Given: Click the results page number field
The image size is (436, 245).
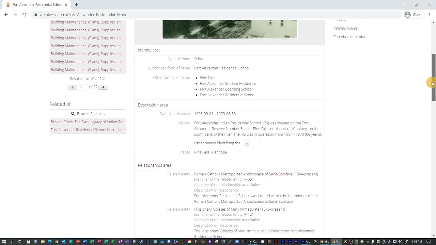Looking at the screenshot, I should pos(83,87).
